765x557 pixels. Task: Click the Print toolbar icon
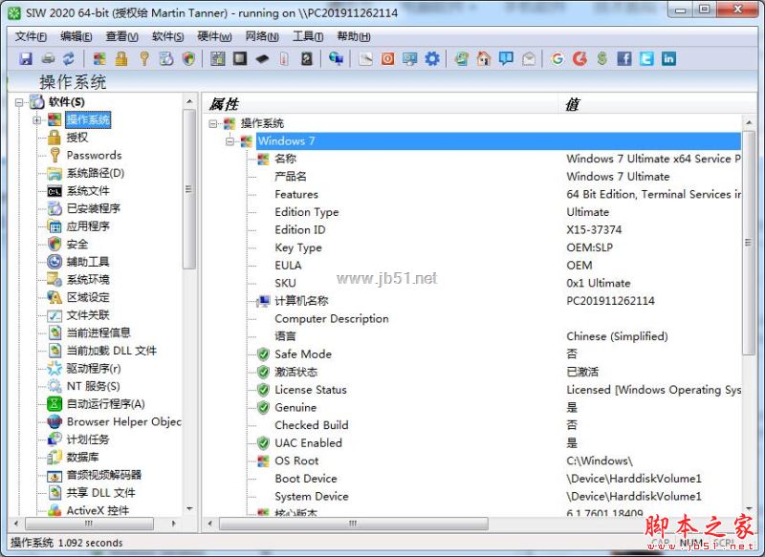[x=47, y=59]
